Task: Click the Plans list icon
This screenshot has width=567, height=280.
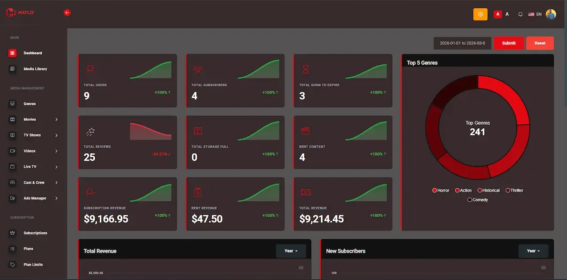Action: click(12, 249)
